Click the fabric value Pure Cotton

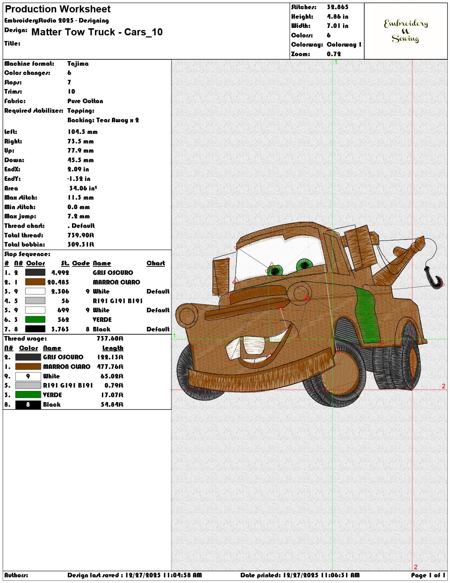85,101
